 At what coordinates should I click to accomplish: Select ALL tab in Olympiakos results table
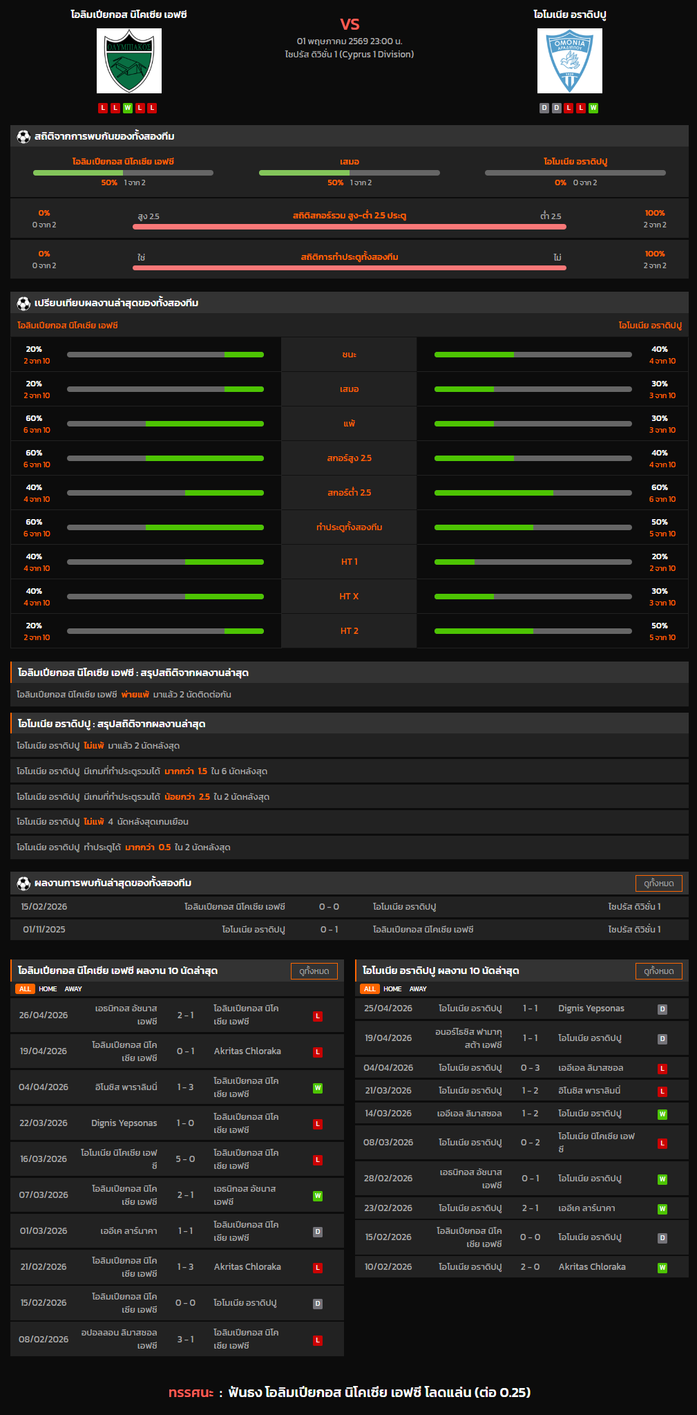click(x=25, y=989)
